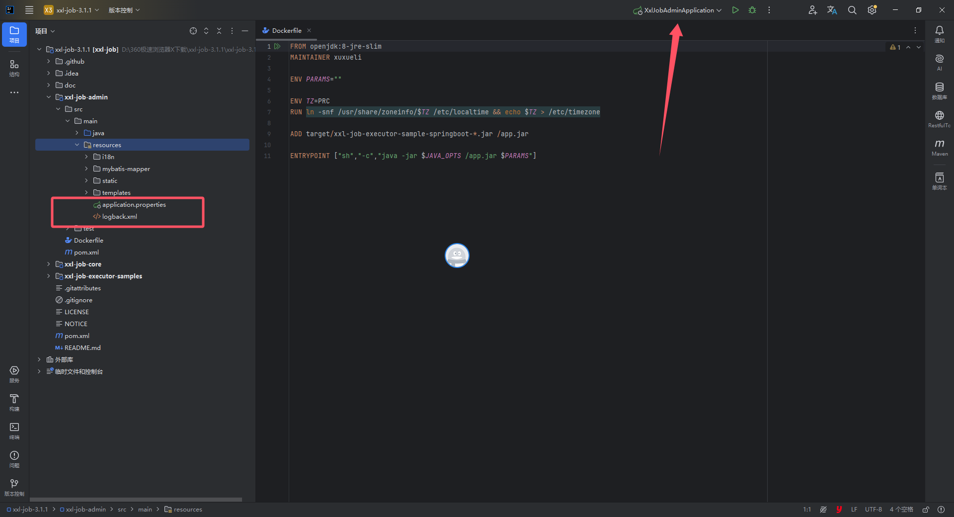Click the run gutter icon on line 1

(278, 46)
